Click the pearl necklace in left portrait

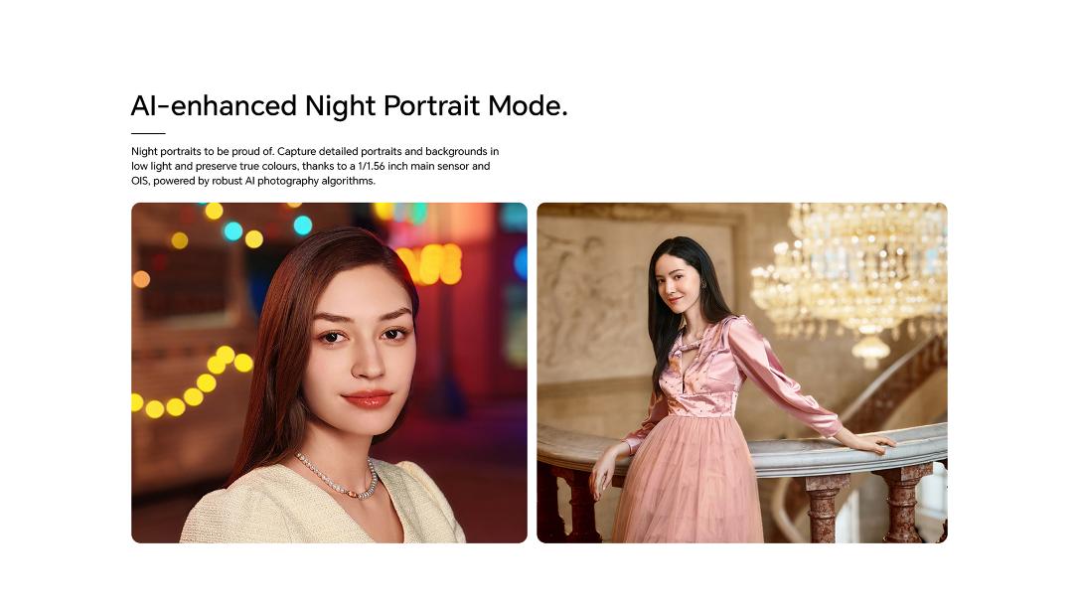pyautogui.click(x=339, y=477)
